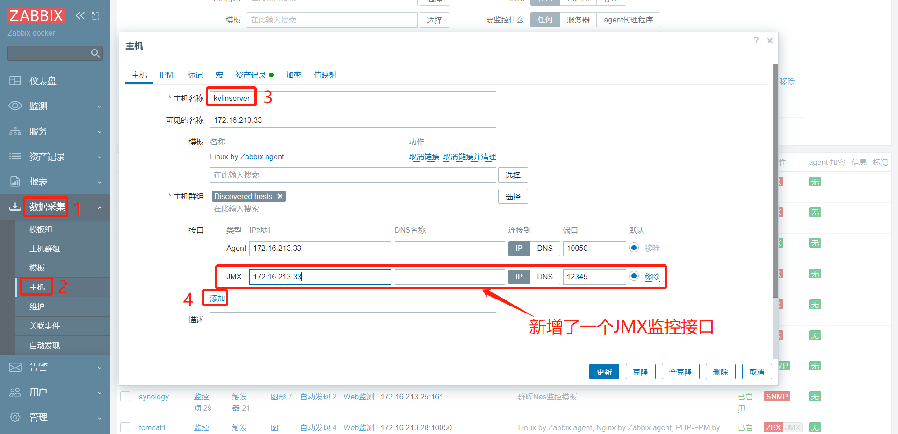898x434 pixels.
Task: Expand the 告警 menu chevron
Action: click(100, 368)
